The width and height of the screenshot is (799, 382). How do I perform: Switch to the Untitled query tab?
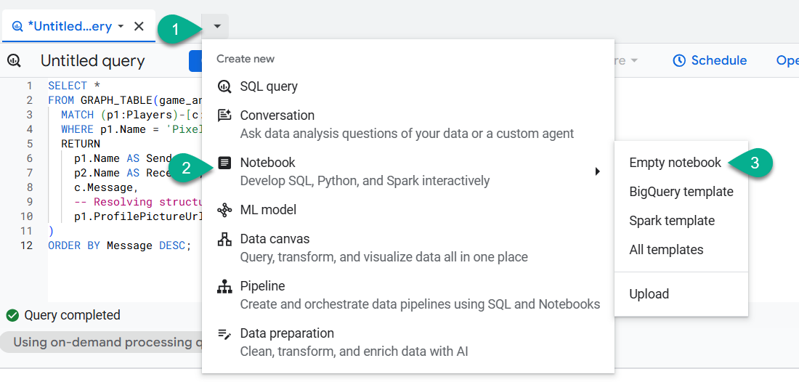click(x=69, y=26)
